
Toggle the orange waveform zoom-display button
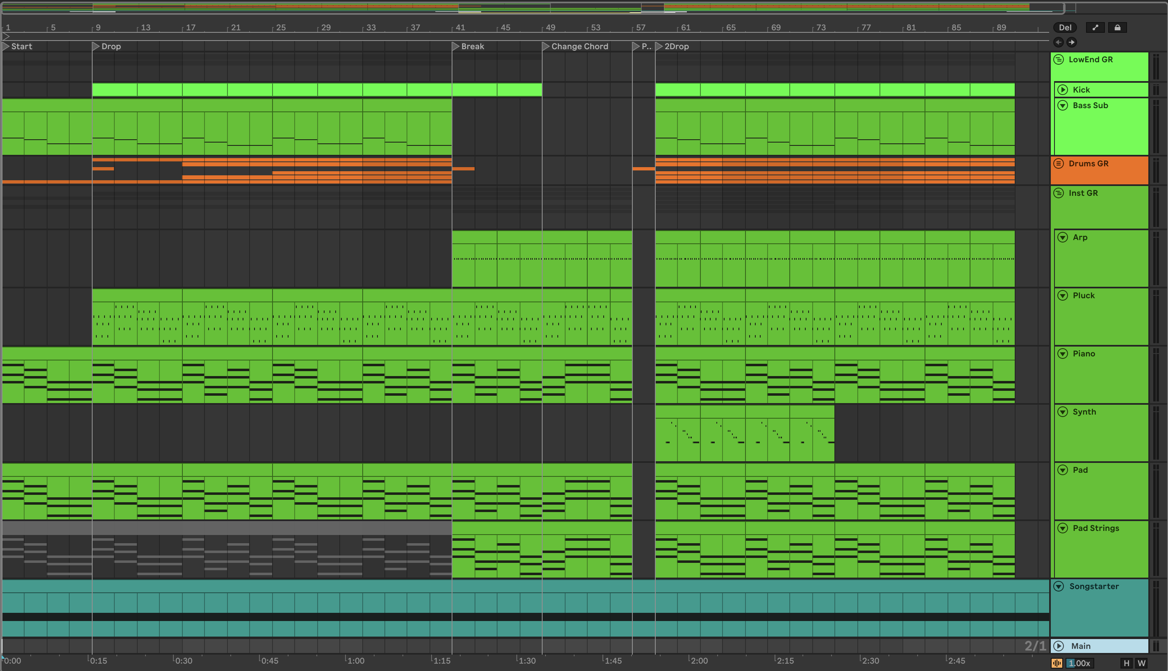(1057, 663)
